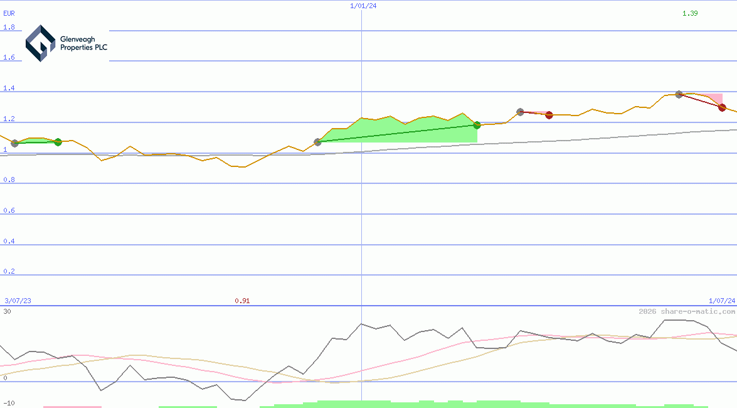737x408 pixels.
Task: Click the 1.2 price axis label
Action: [x=9, y=119]
